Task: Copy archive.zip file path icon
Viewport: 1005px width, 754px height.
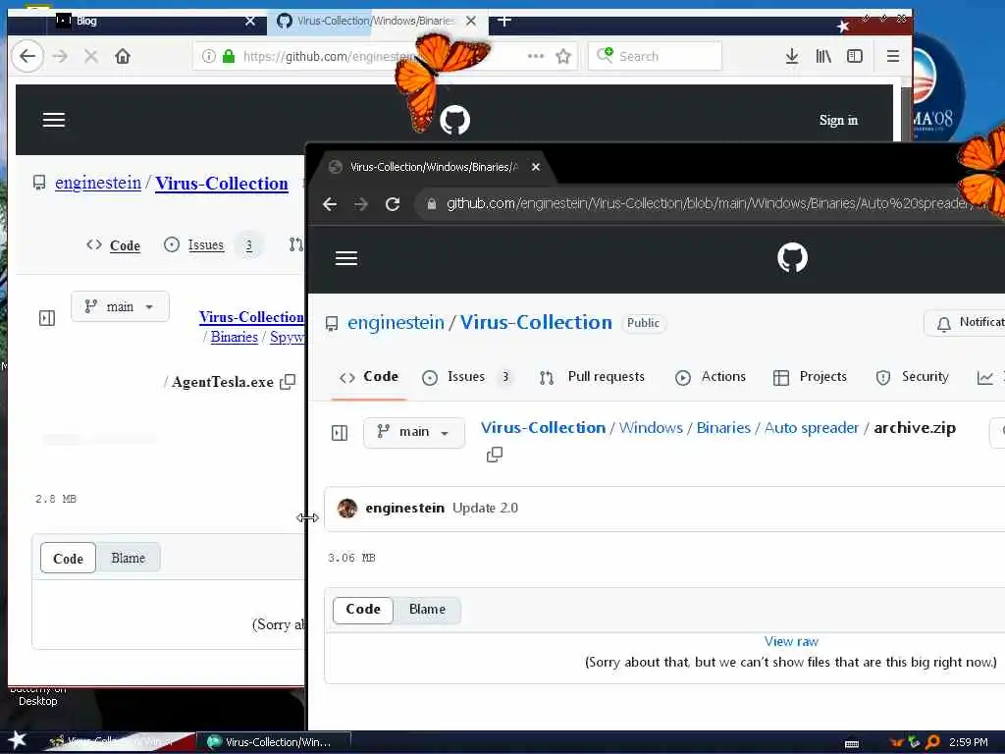Action: coord(495,455)
